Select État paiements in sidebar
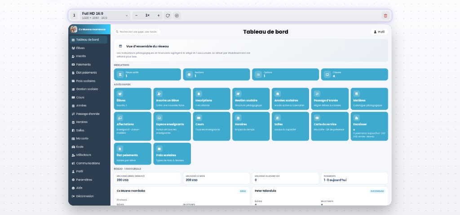460x215 pixels. (x=88, y=72)
